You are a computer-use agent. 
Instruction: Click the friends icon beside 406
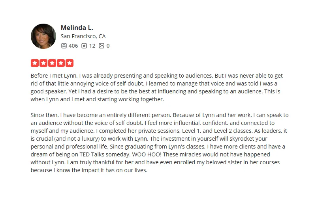[64, 46]
